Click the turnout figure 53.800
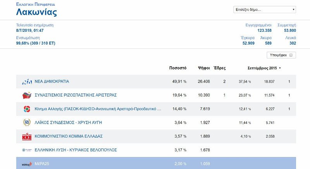The height and width of the screenshot is (169, 310). [x=290, y=31]
